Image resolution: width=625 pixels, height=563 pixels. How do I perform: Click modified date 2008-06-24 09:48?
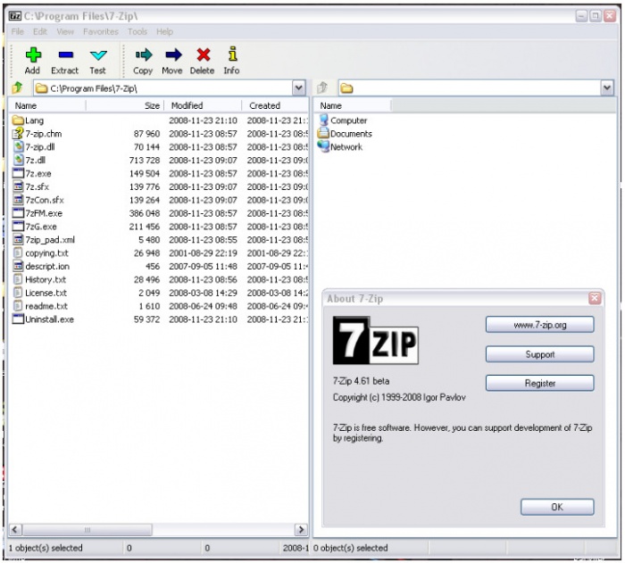(203, 306)
